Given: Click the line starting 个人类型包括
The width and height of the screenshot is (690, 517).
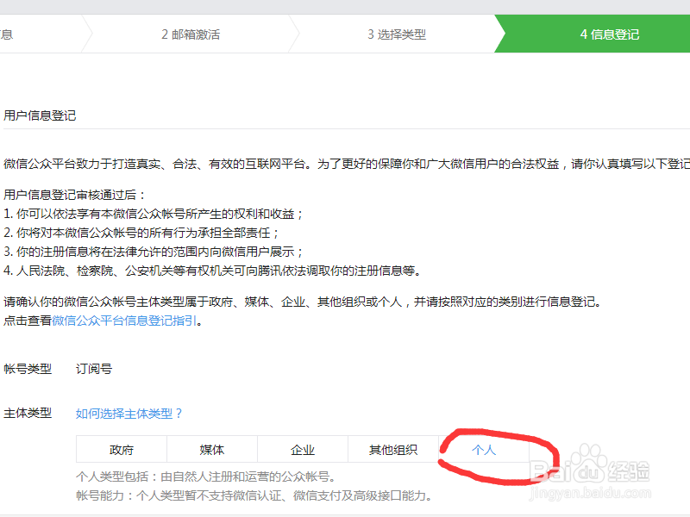Looking at the screenshot, I should [207, 477].
